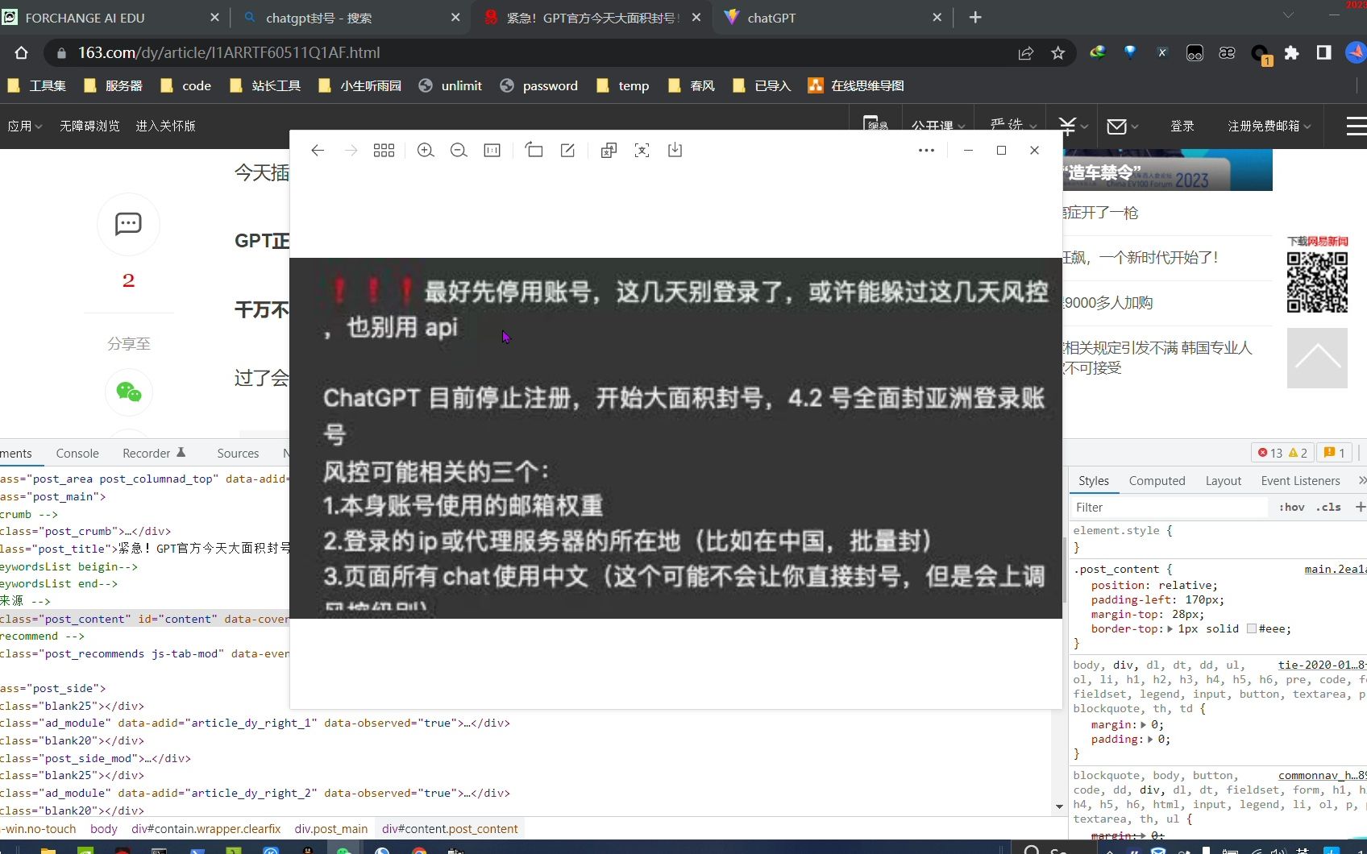The width and height of the screenshot is (1367, 854).
Task: Click the #eee color swatch for border-top
Action: click(1252, 629)
